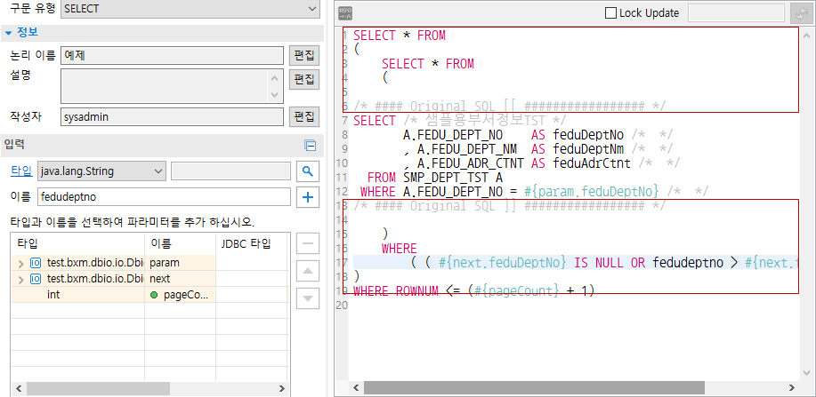Click the IO icon of param row
The image size is (816, 397).
(x=36, y=263)
